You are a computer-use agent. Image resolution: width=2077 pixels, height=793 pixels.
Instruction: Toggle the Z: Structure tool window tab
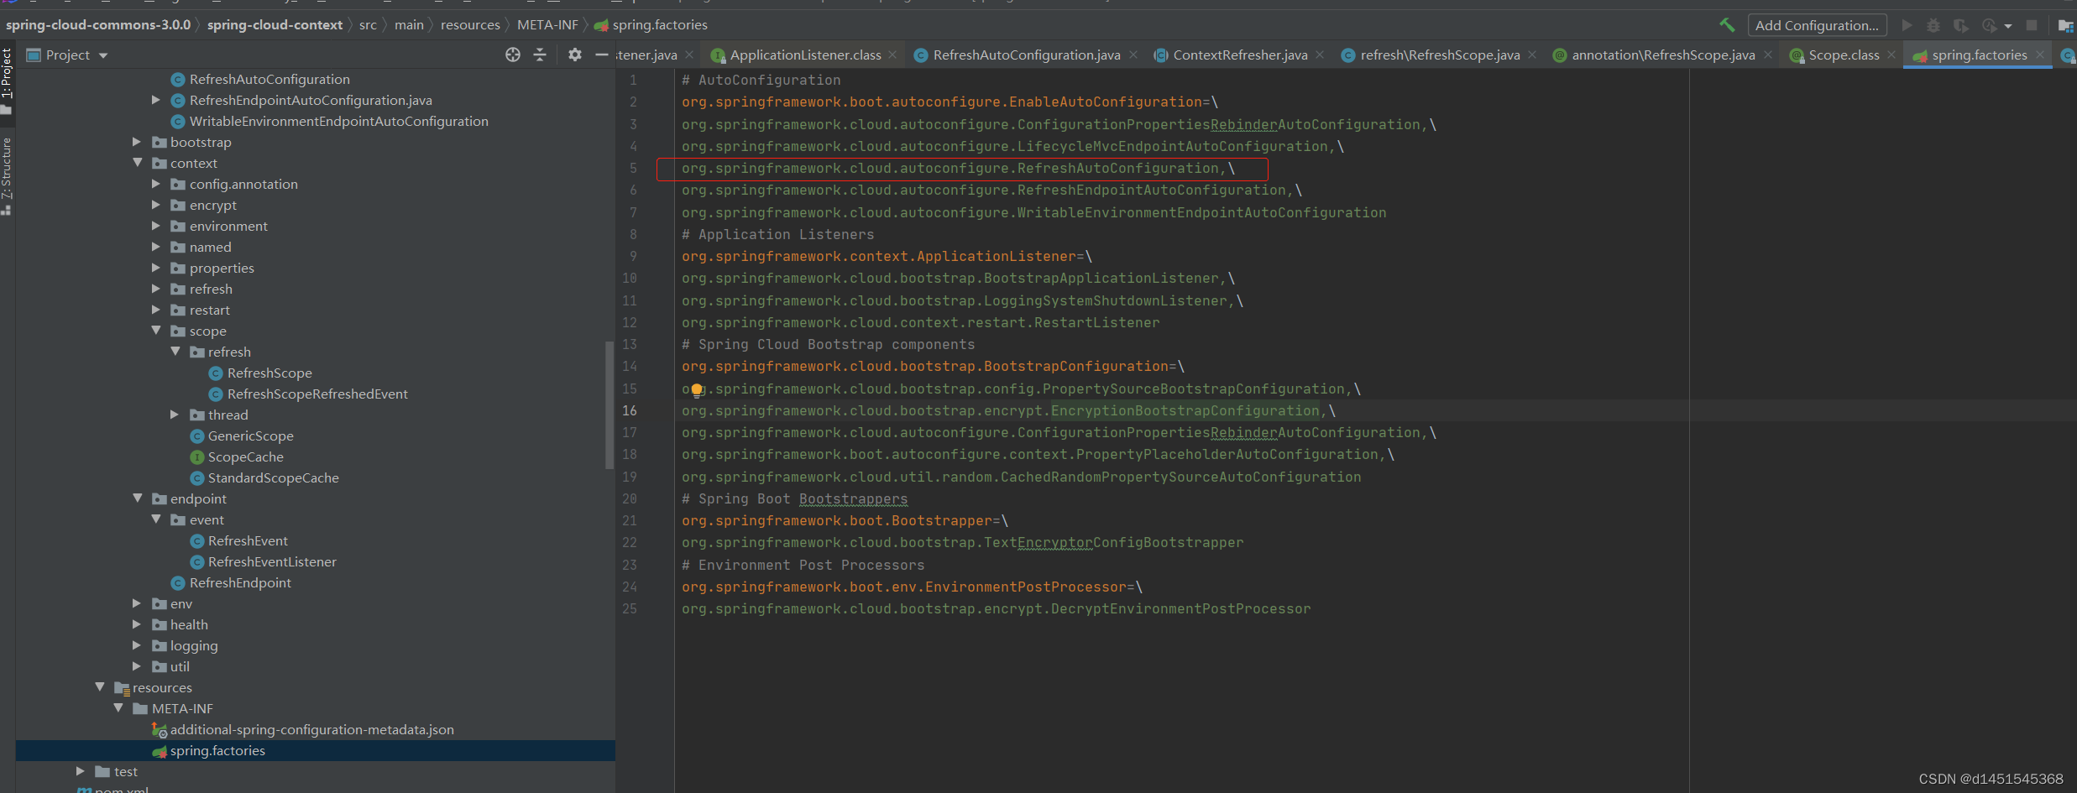tap(7, 175)
